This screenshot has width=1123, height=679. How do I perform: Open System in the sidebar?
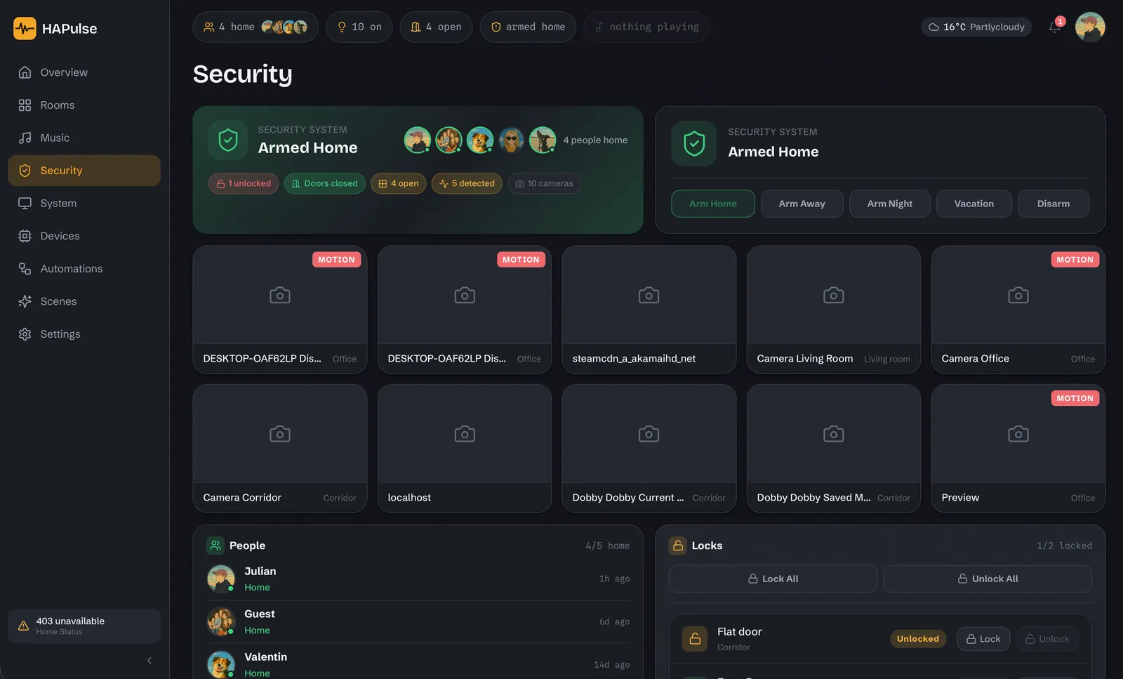pyautogui.click(x=84, y=203)
